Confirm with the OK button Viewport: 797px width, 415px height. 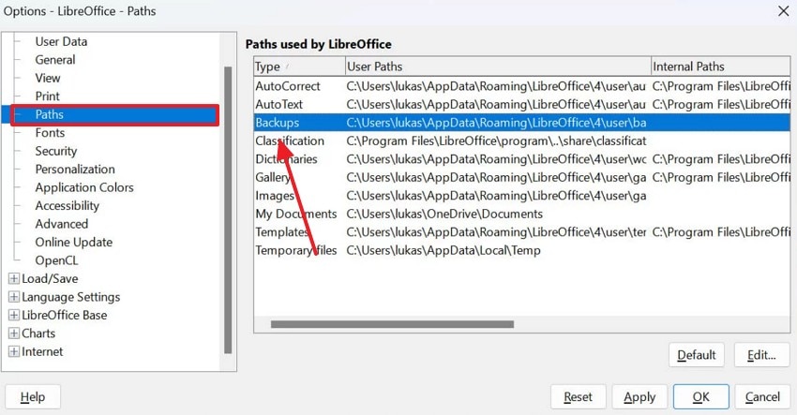click(x=701, y=396)
